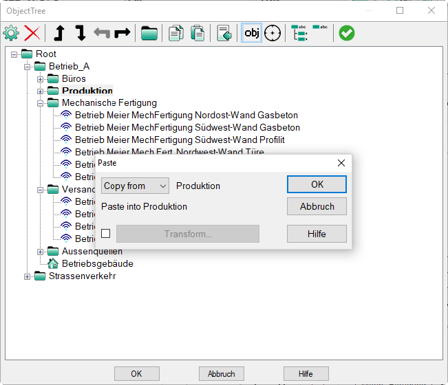Viewport: 448px width, 385px height.
Task: Select the Betrieb_A tree item
Action: (x=69, y=66)
